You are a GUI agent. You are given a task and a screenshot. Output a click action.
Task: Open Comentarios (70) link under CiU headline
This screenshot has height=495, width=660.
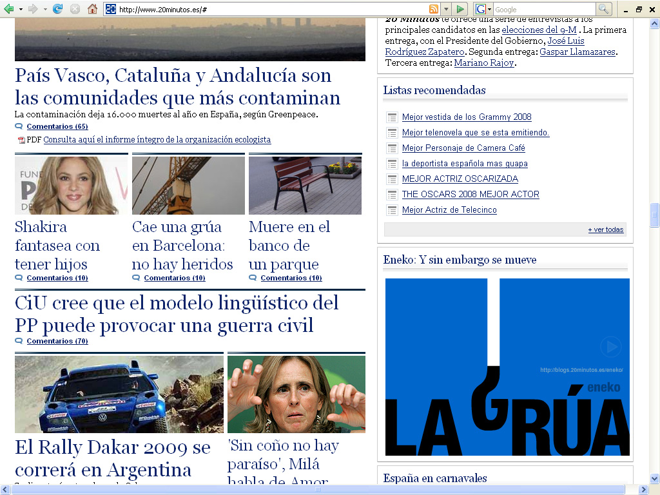point(57,341)
